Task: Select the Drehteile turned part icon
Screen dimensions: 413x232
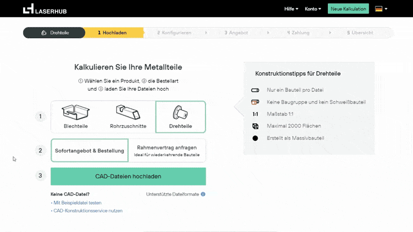Action: (x=180, y=112)
